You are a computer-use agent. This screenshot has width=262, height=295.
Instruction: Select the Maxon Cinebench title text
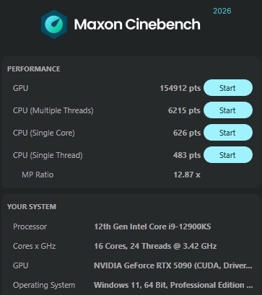point(137,25)
